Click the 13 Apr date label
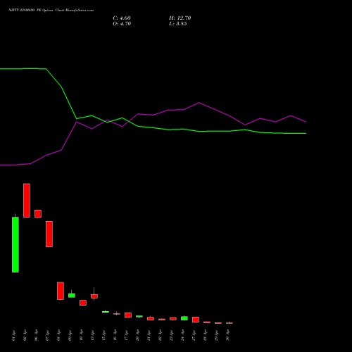The height and width of the screenshot is (352, 352). coord(92,335)
